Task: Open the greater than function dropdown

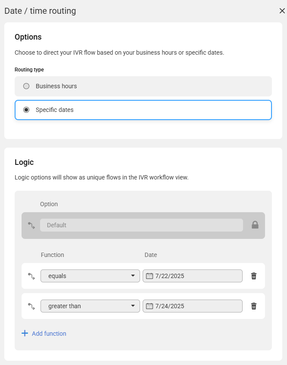Action: pyautogui.click(x=90, y=306)
